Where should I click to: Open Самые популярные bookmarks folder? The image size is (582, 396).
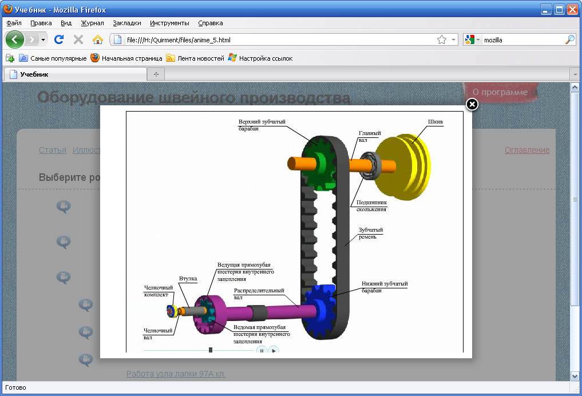click(52, 58)
